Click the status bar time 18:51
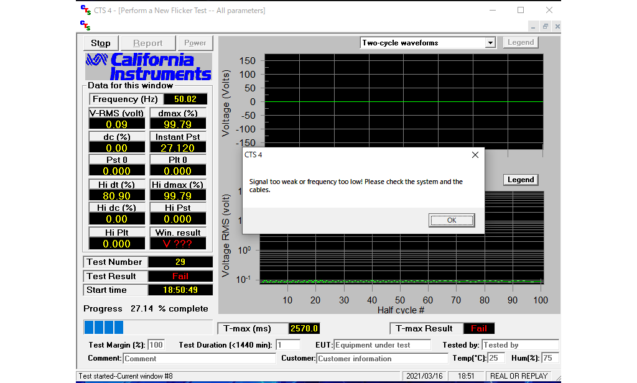This screenshot has height=383, width=637. tap(466, 376)
